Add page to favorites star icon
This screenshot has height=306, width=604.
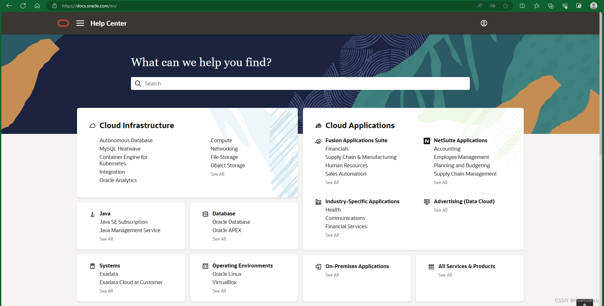pos(505,6)
